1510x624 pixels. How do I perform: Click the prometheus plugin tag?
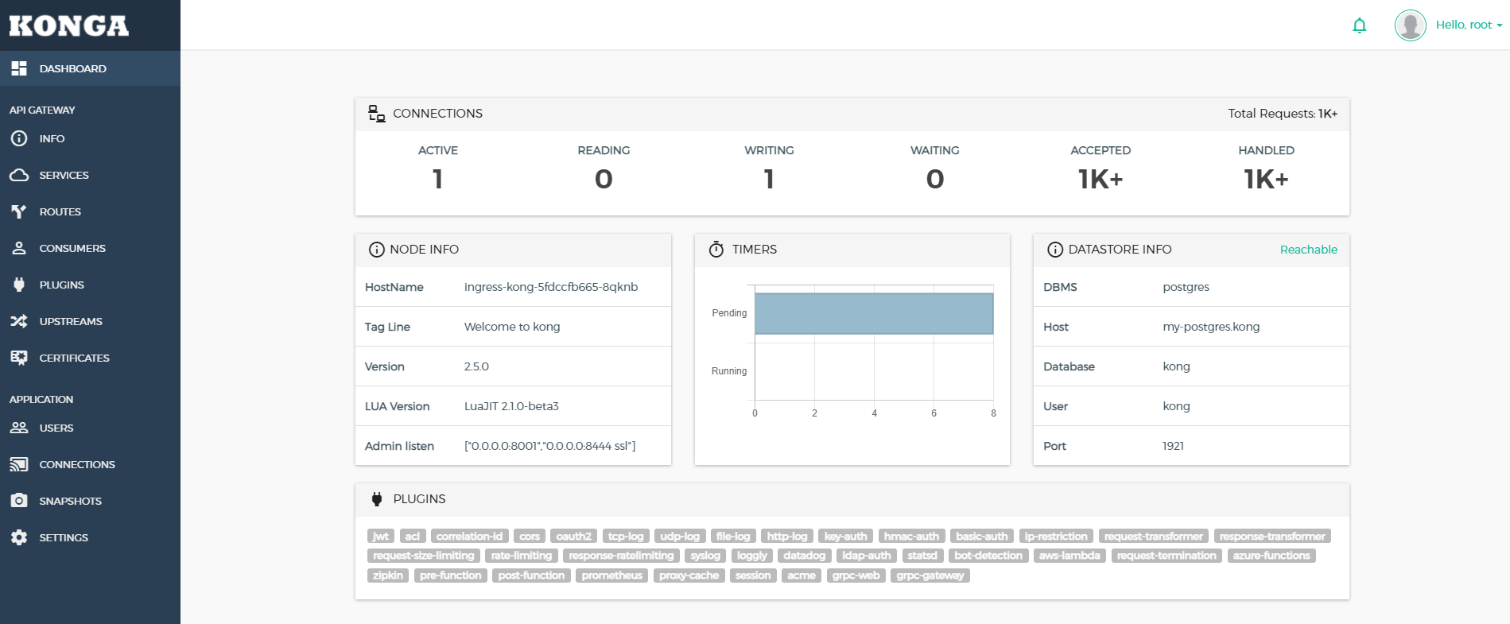tap(612, 576)
